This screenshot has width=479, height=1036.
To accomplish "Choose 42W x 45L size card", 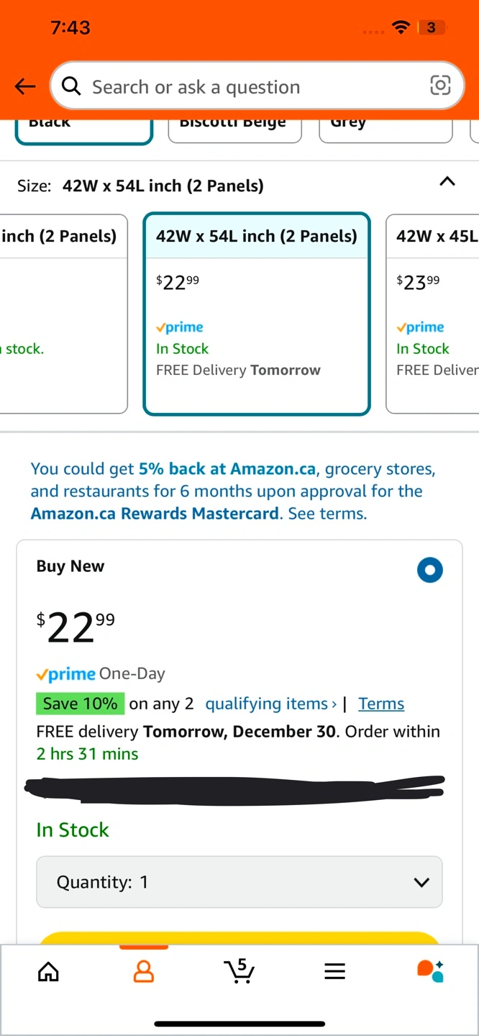I will (x=432, y=314).
